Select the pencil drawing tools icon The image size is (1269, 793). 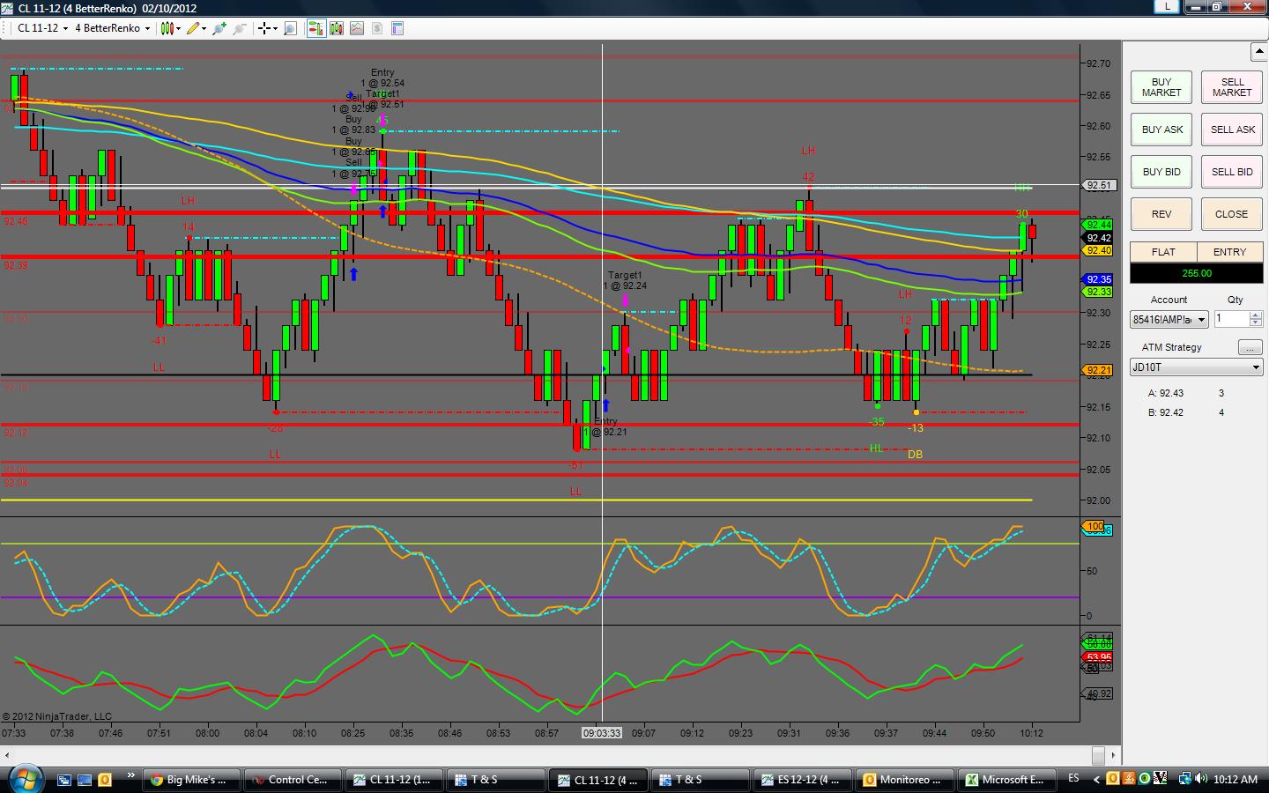193,28
